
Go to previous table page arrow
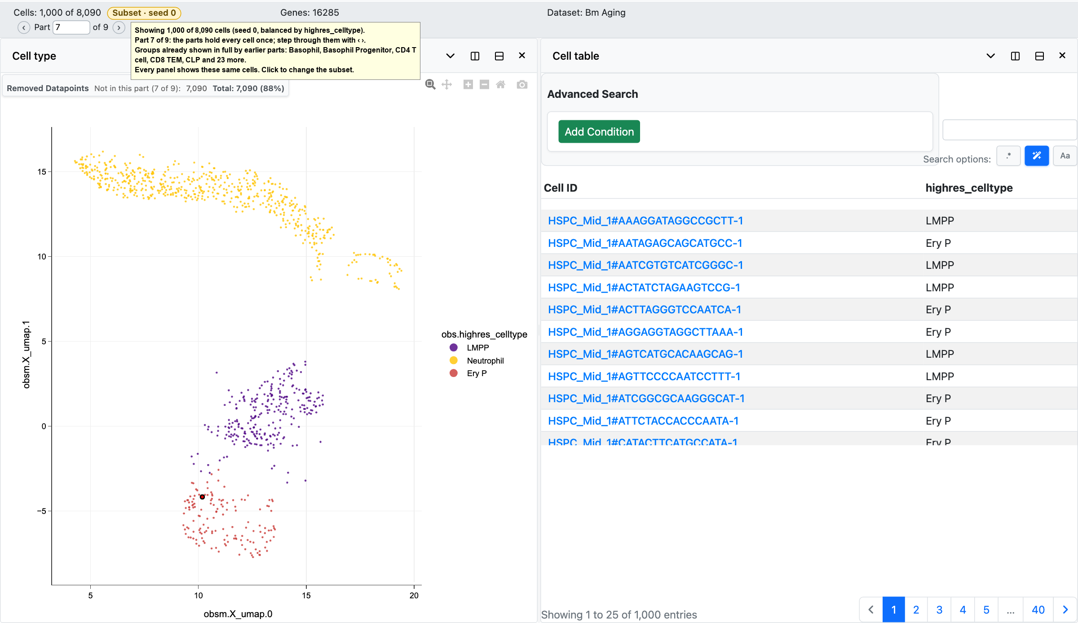pyautogui.click(x=871, y=610)
